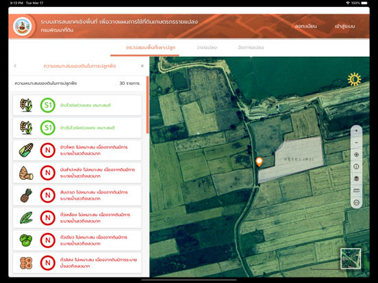Click the mung bean not-suitable description text
Image resolution: width=378 pixels, height=283 pixels.
pos(94,240)
